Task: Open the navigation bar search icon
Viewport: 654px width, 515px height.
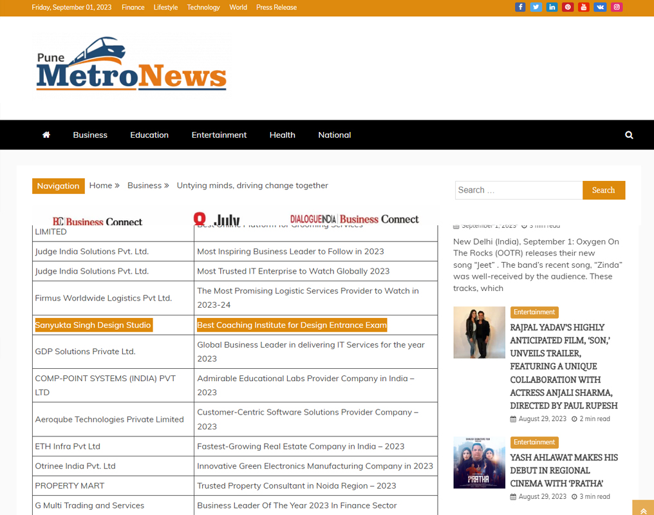Action: click(x=629, y=135)
